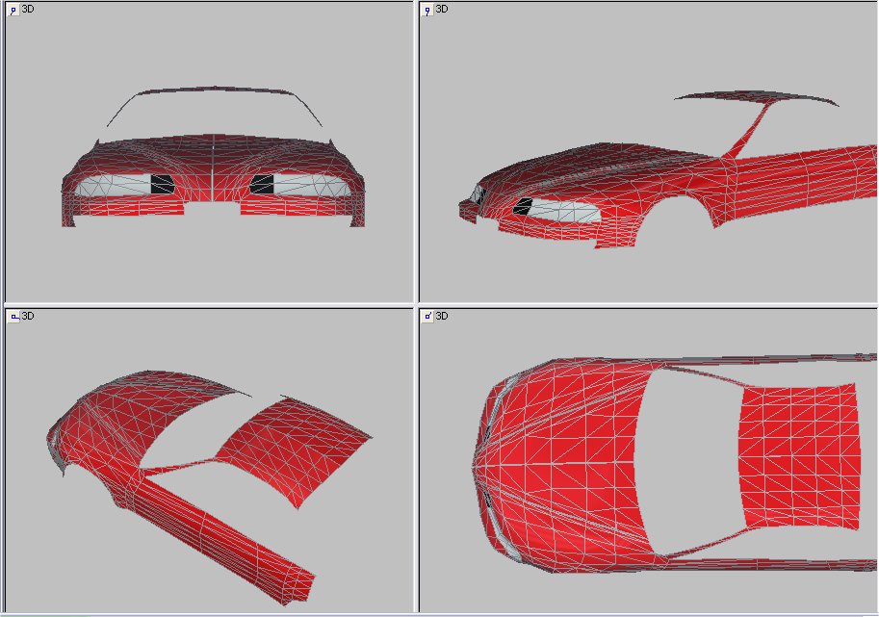Click the view icon in top-right perspective viewport
Viewport: 879px width, 617px height.
pyautogui.click(x=427, y=10)
